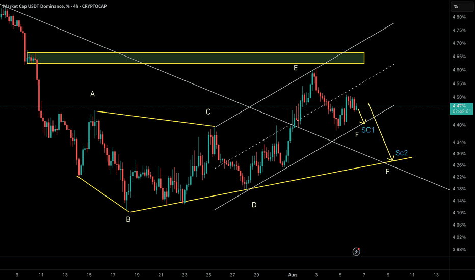The image size is (475, 280).
Task: Click the 4.80% price axis label
Action: 459,17
